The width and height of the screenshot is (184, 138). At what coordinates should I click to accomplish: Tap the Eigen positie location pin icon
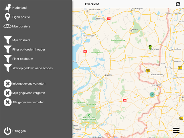click(7, 17)
